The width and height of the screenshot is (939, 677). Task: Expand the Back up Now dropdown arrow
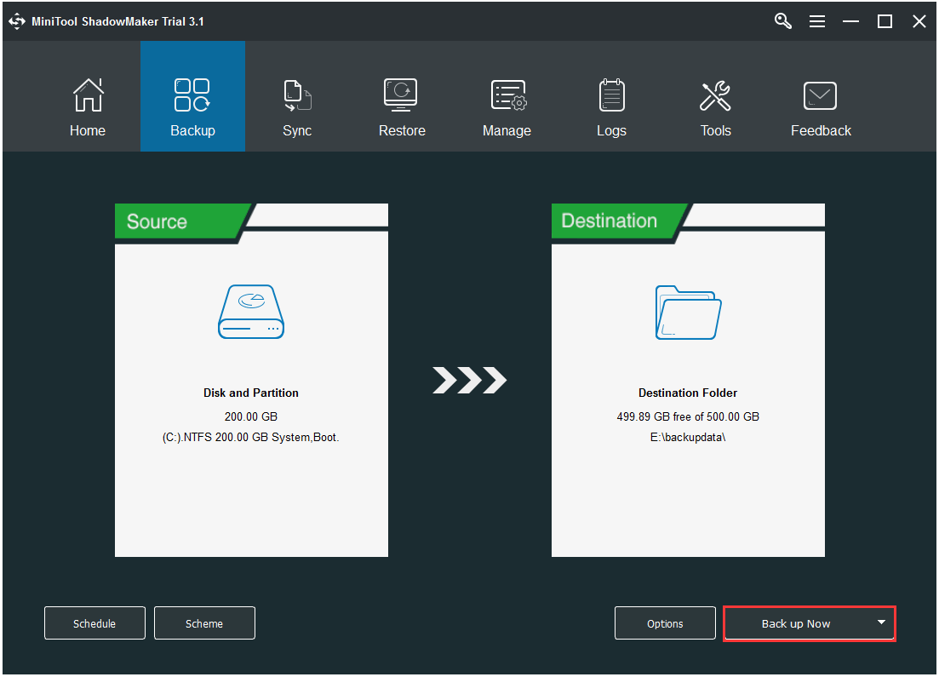(881, 622)
